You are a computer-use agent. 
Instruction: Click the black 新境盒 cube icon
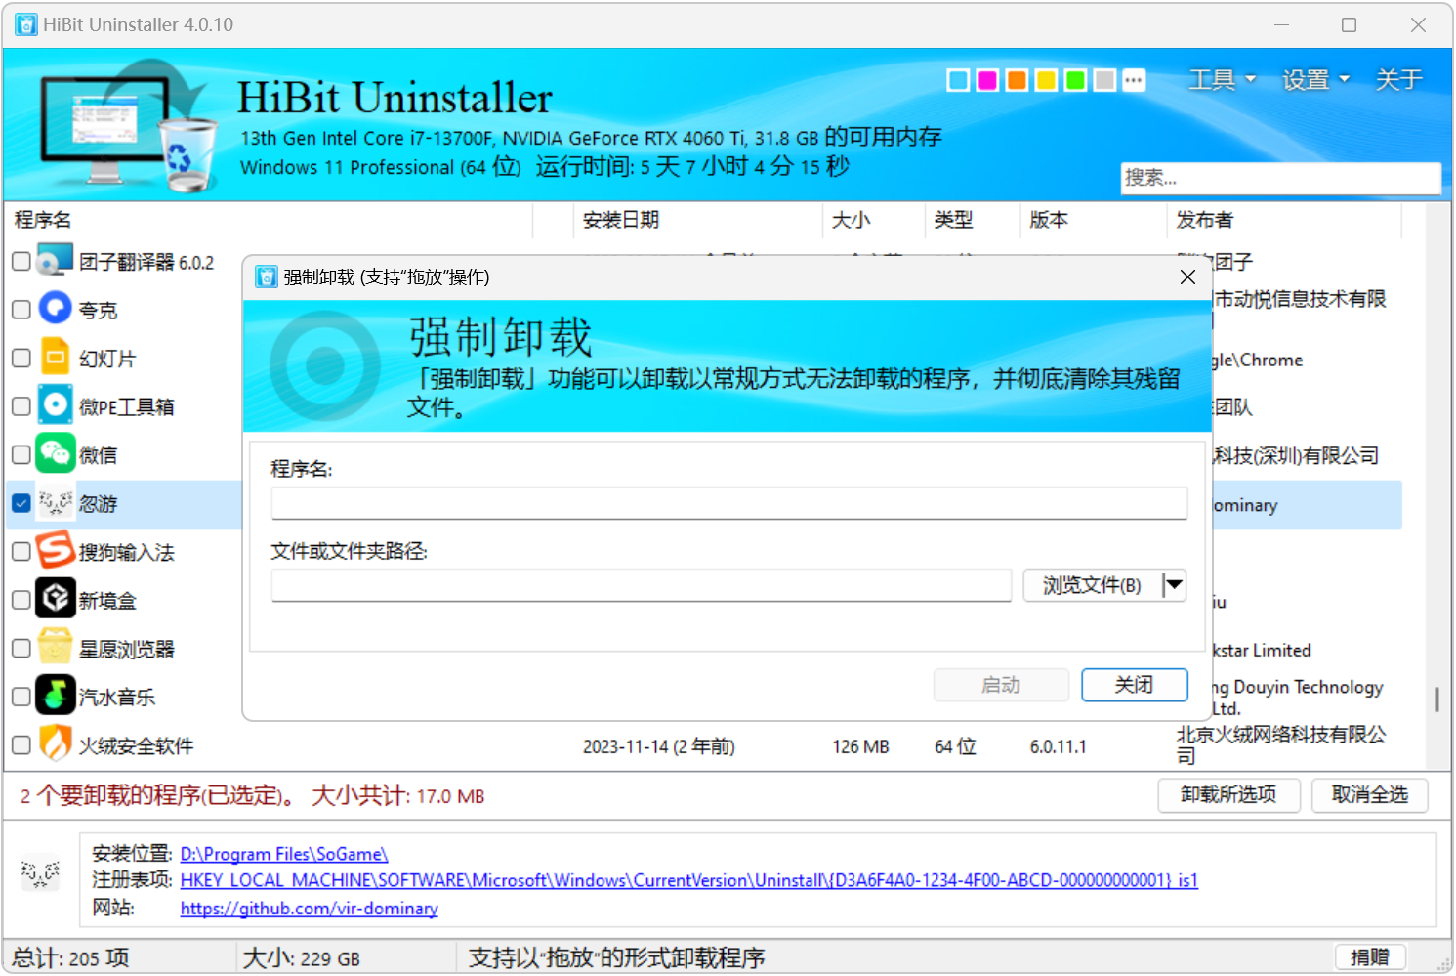pyautogui.click(x=55, y=600)
